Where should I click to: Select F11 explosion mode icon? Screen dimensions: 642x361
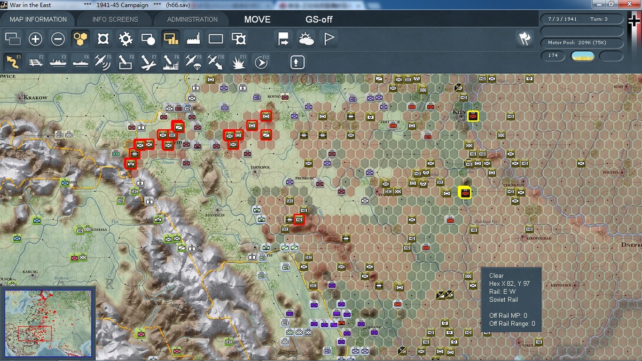tap(238, 62)
